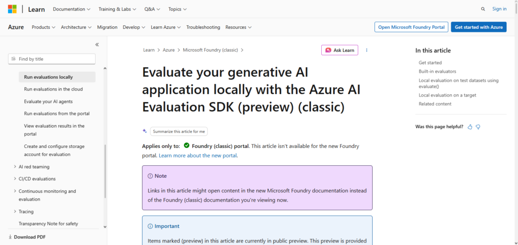Jump to Get started section
Image resolution: width=518 pixels, height=245 pixels.
(430, 62)
